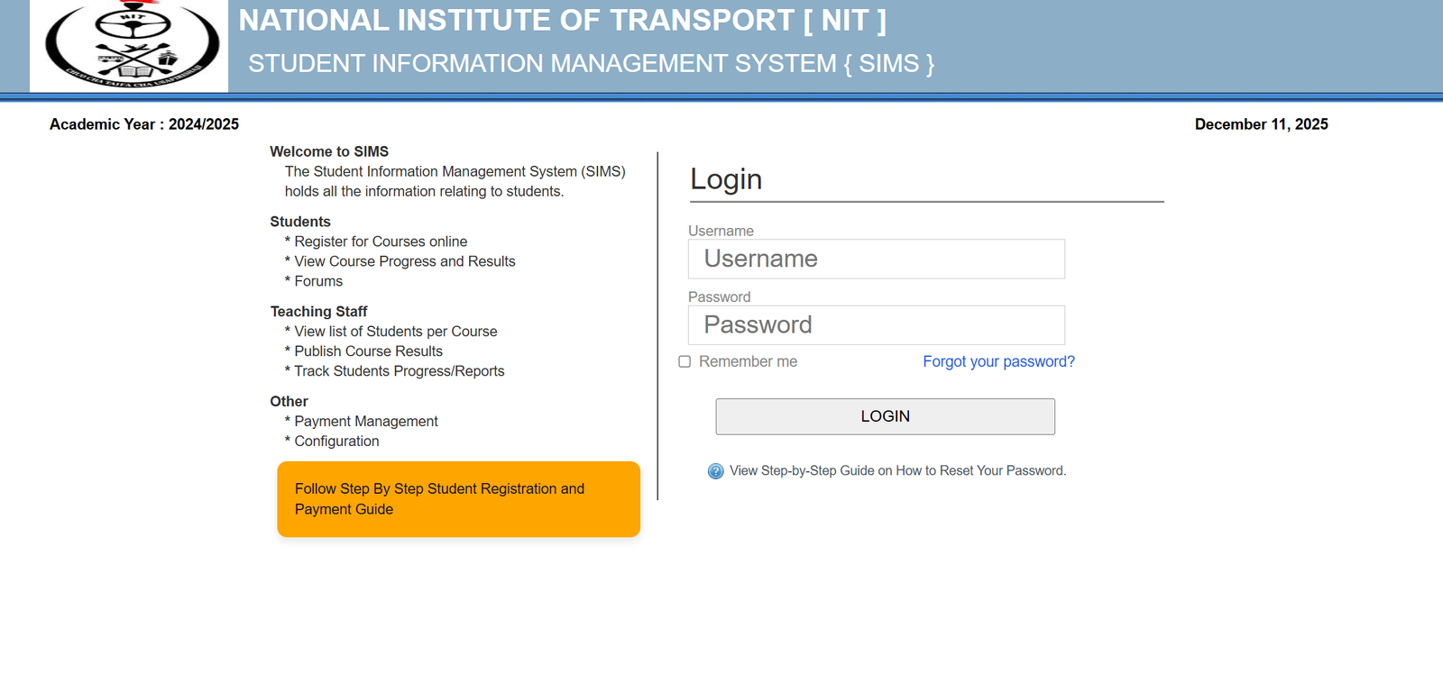Click the Payment Management item
1443x674 pixels.
366,421
